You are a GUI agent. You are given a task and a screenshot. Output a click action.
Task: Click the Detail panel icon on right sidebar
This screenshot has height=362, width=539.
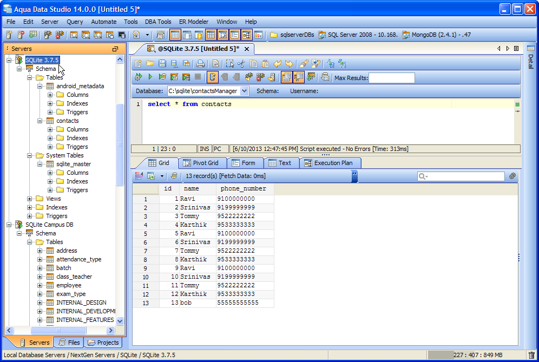(531, 49)
